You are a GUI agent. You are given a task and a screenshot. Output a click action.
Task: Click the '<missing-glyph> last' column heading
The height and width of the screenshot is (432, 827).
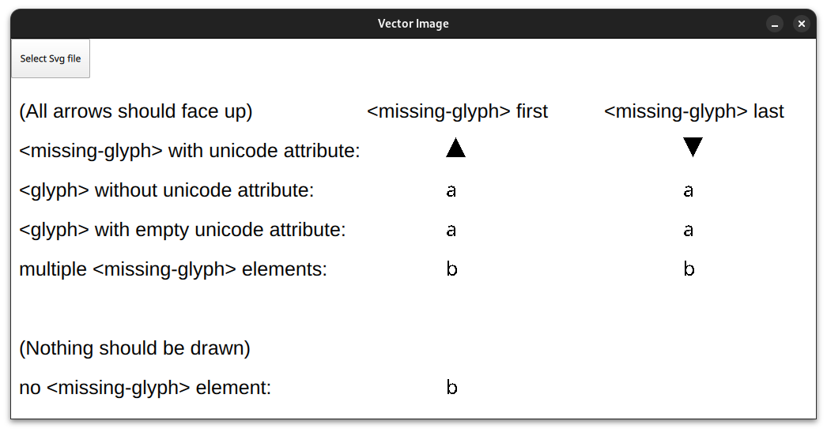click(x=693, y=111)
